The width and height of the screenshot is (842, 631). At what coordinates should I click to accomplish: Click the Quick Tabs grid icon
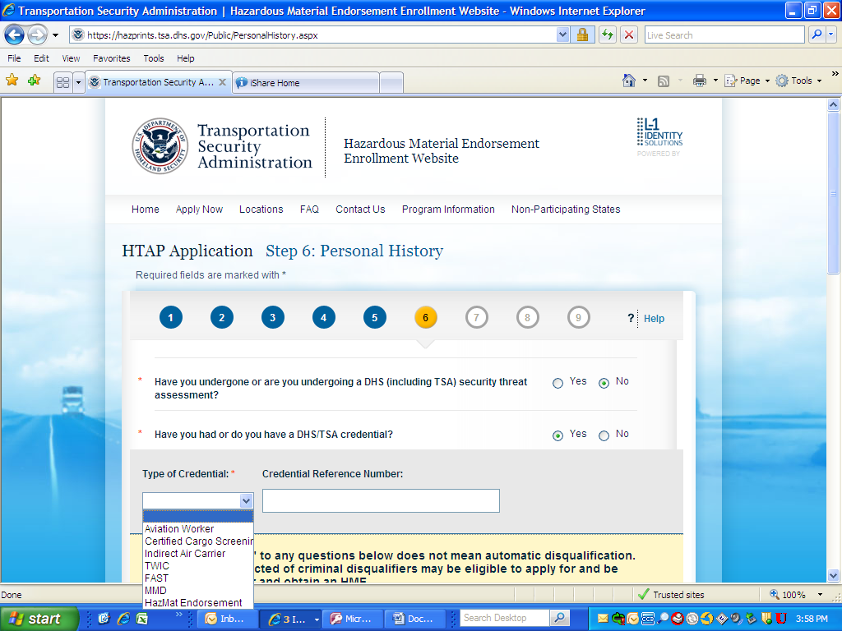(x=62, y=82)
